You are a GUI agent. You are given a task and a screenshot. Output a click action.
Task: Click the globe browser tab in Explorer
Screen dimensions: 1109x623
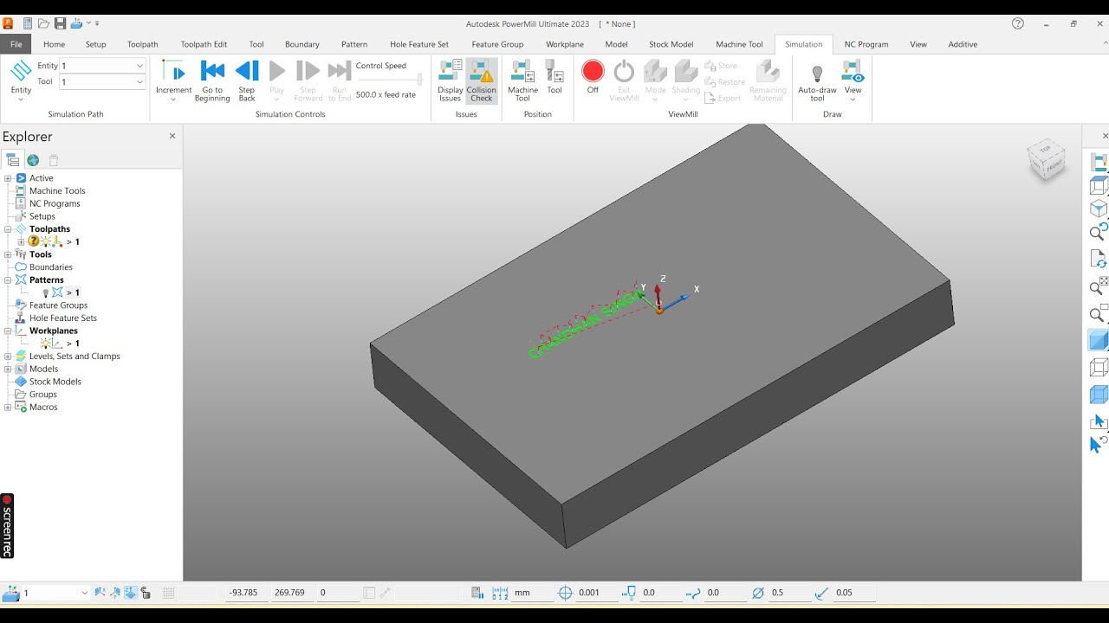pos(33,160)
